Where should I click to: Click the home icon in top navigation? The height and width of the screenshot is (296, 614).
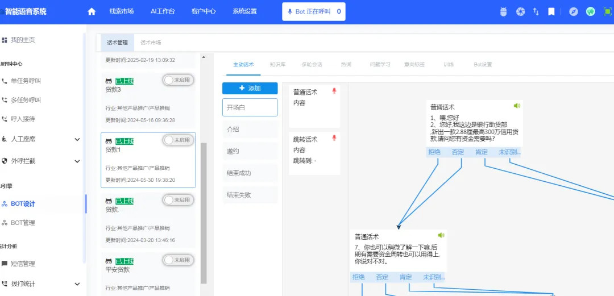click(x=92, y=11)
